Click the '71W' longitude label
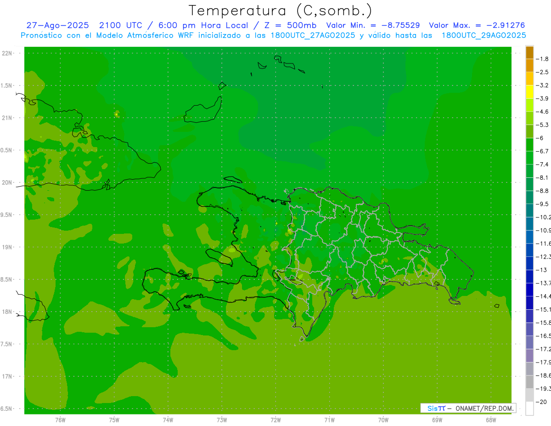Image resolution: width=551 pixels, height=426 pixels. [x=329, y=420]
